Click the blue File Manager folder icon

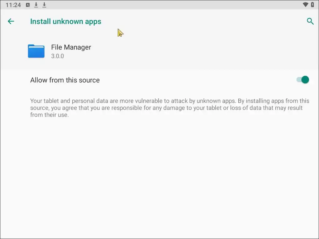coord(36,51)
